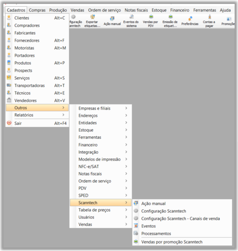Expand the Tabela de preços submenu
Image resolution: width=238 pixels, height=251 pixels.
pyautogui.click(x=126, y=210)
